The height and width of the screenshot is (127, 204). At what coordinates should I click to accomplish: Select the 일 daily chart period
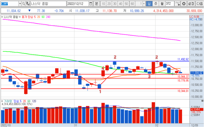point(149,4)
